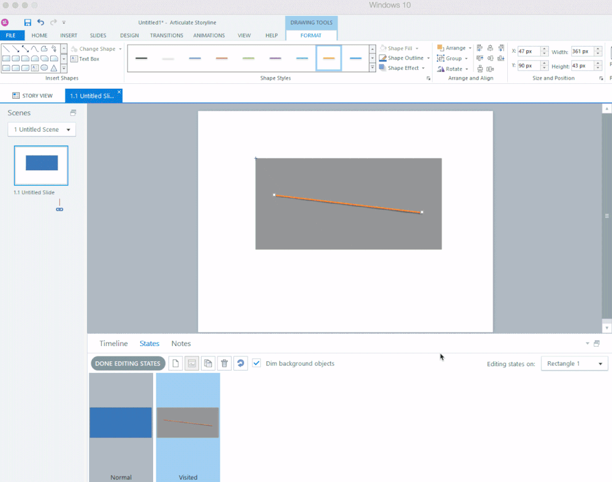Switch to Story View
This screenshot has width=612, height=482.
point(33,96)
